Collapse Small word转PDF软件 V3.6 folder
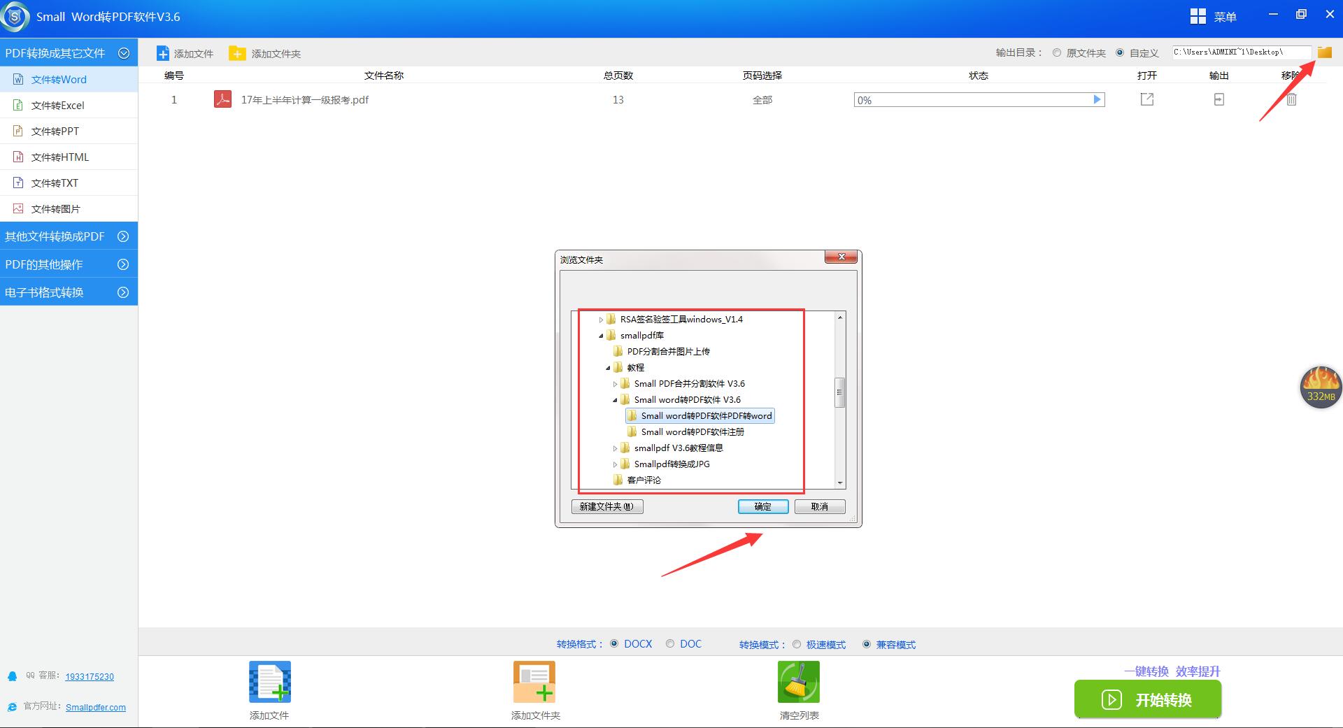Viewport: 1343px width, 728px height. point(615,400)
